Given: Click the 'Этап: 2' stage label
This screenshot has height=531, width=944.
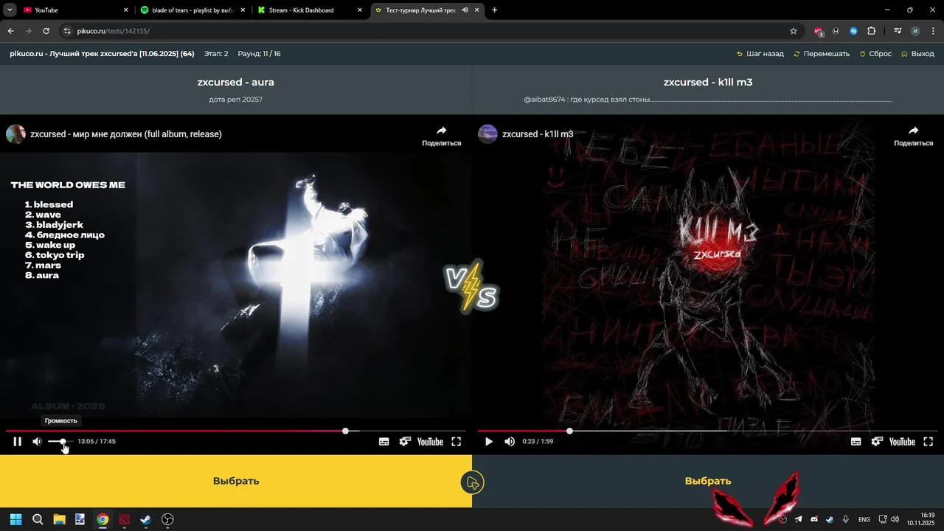Looking at the screenshot, I should pos(216,54).
